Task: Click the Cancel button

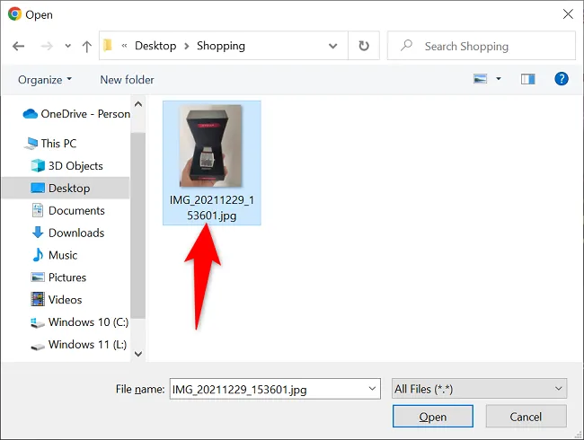Action: point(526,417)
